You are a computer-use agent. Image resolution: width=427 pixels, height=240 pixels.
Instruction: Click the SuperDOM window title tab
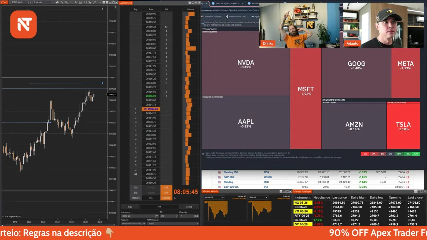click(x=126, y=3)
